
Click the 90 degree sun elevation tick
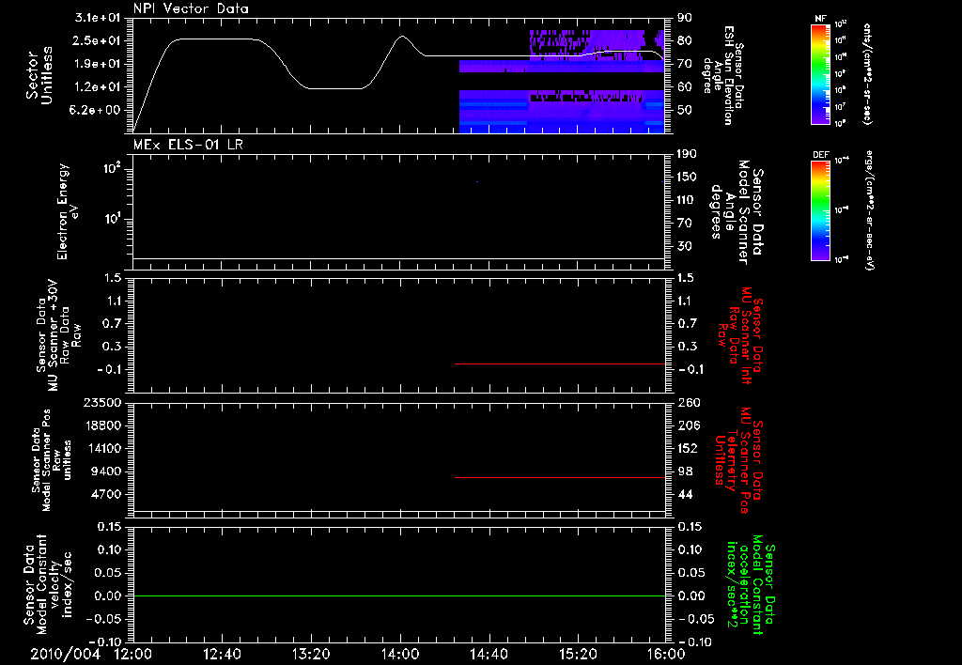point(684,17)
